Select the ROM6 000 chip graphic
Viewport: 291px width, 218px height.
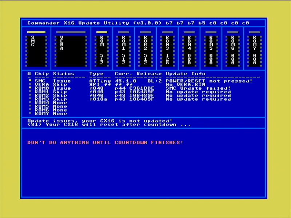coord(233,51)
